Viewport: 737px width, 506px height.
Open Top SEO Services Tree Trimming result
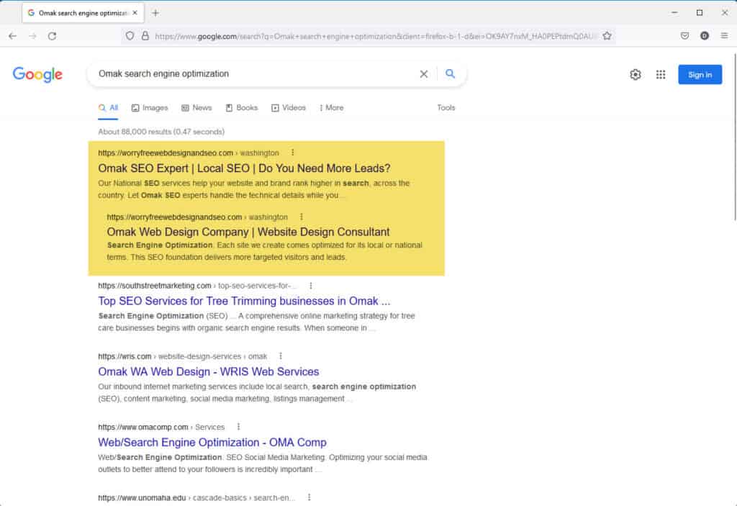(x=244, y=301)
